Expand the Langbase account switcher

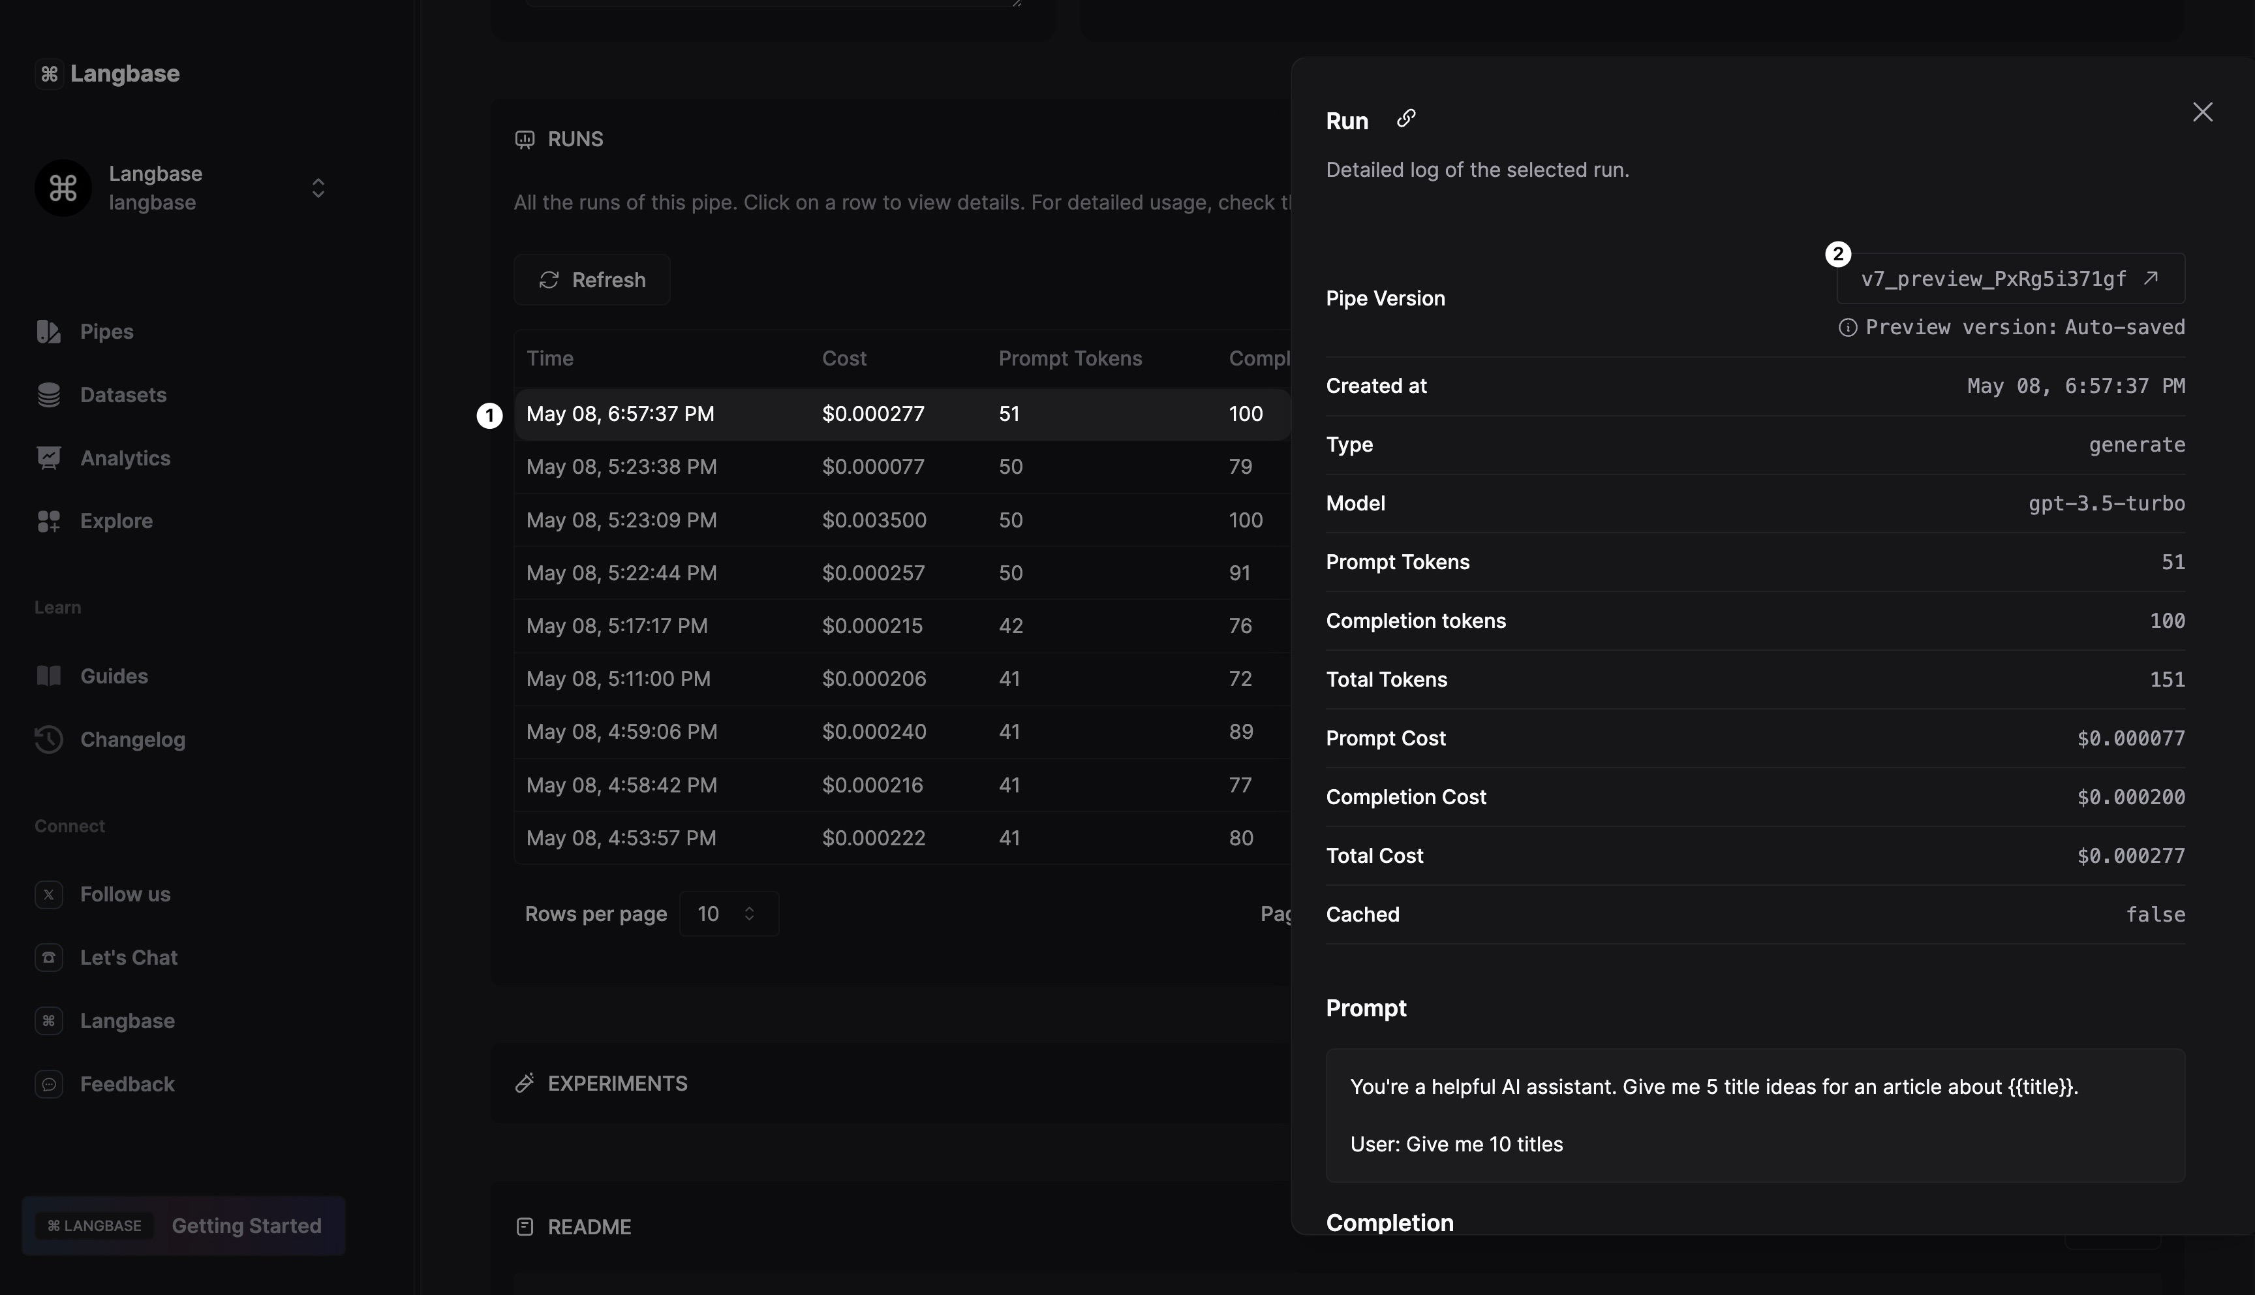tap(317, 188)
